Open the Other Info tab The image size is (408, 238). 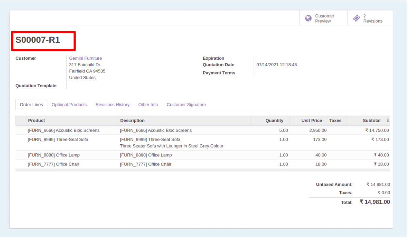148,105
